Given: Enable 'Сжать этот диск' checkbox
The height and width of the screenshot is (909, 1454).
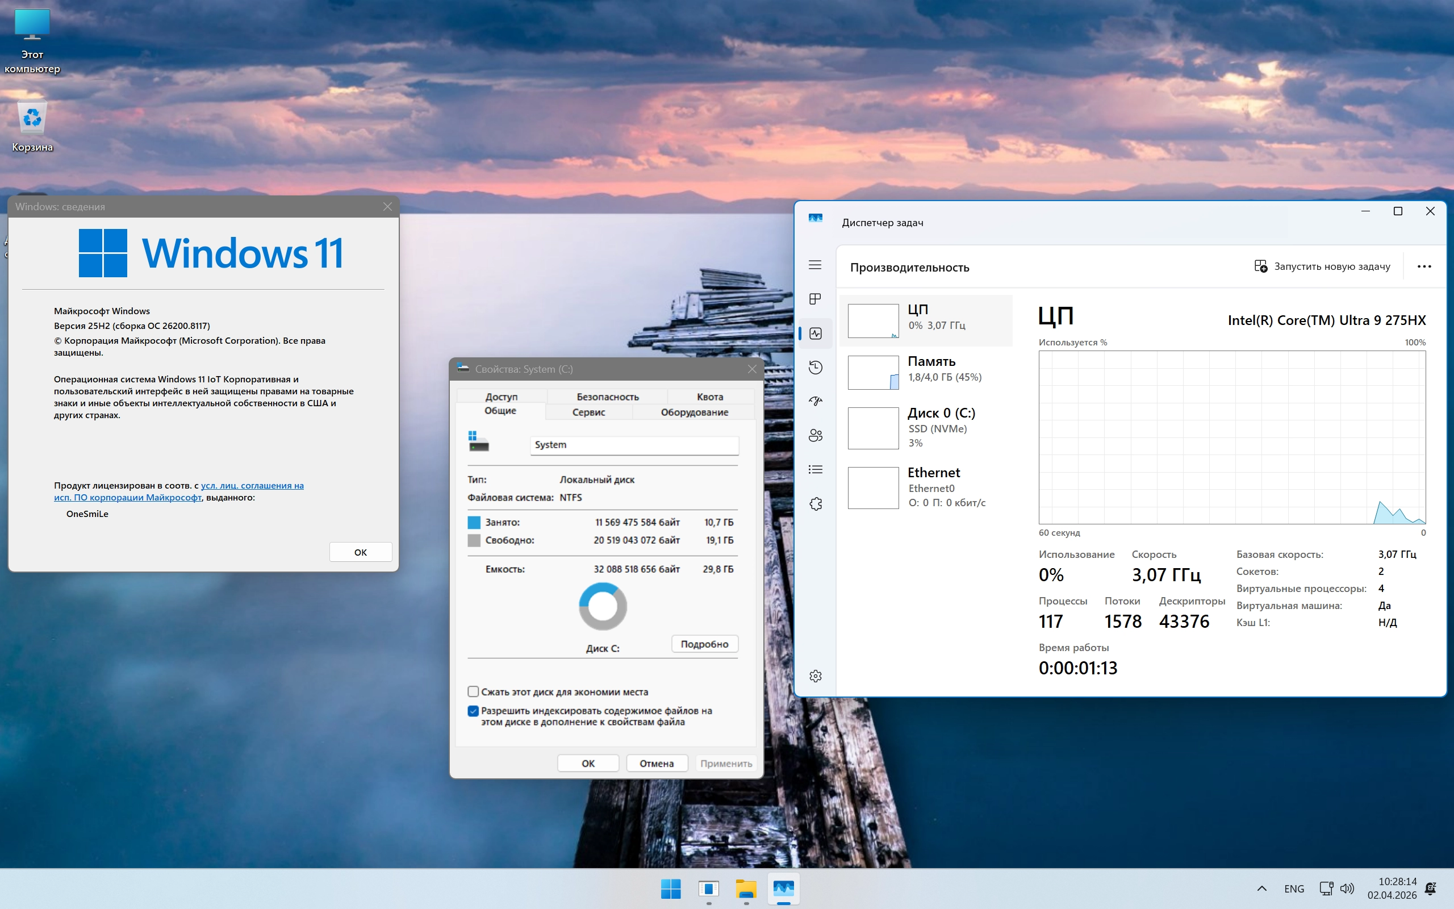Looking at the screenshot, I should [474, 691].
